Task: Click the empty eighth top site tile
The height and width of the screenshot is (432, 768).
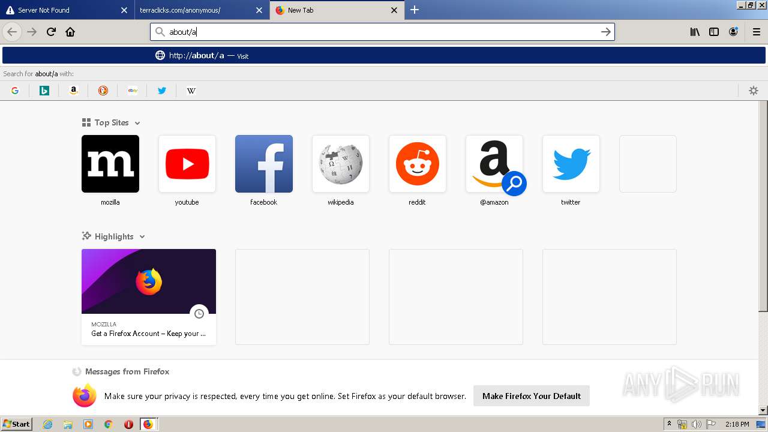Action: pyautogui.click(x=648, y=164)
